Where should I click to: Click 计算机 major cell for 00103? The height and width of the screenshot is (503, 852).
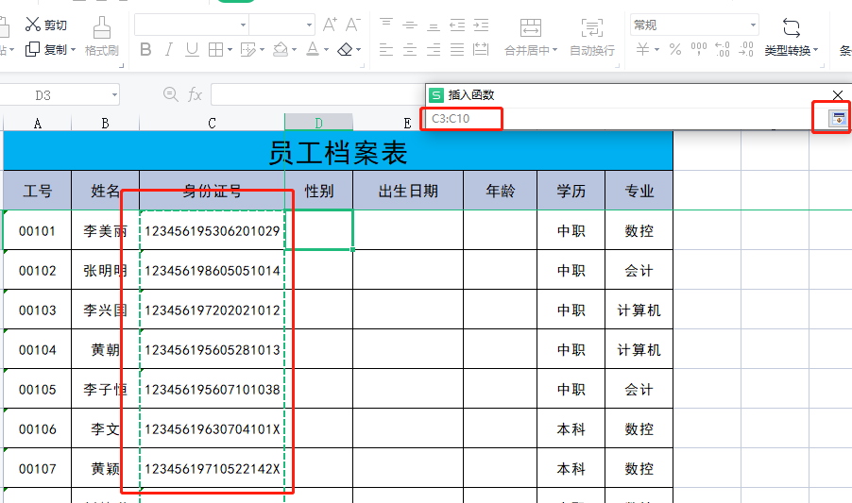639,310
